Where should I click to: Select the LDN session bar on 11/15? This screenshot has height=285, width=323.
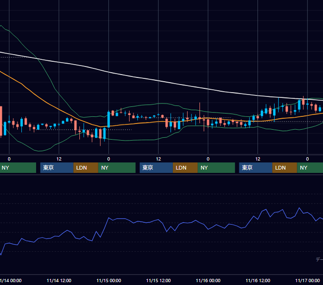tap(185, 168)
